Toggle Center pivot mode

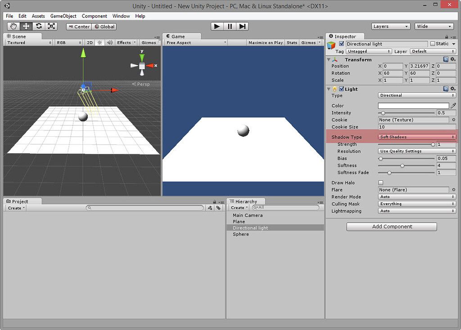pos(79,27)
